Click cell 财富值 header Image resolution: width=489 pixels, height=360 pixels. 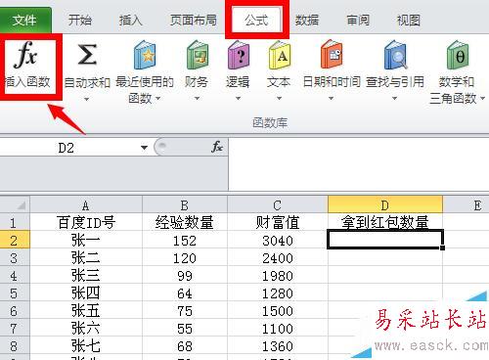(x=278, y=222)
